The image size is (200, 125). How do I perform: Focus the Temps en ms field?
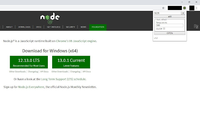[170, 25]
